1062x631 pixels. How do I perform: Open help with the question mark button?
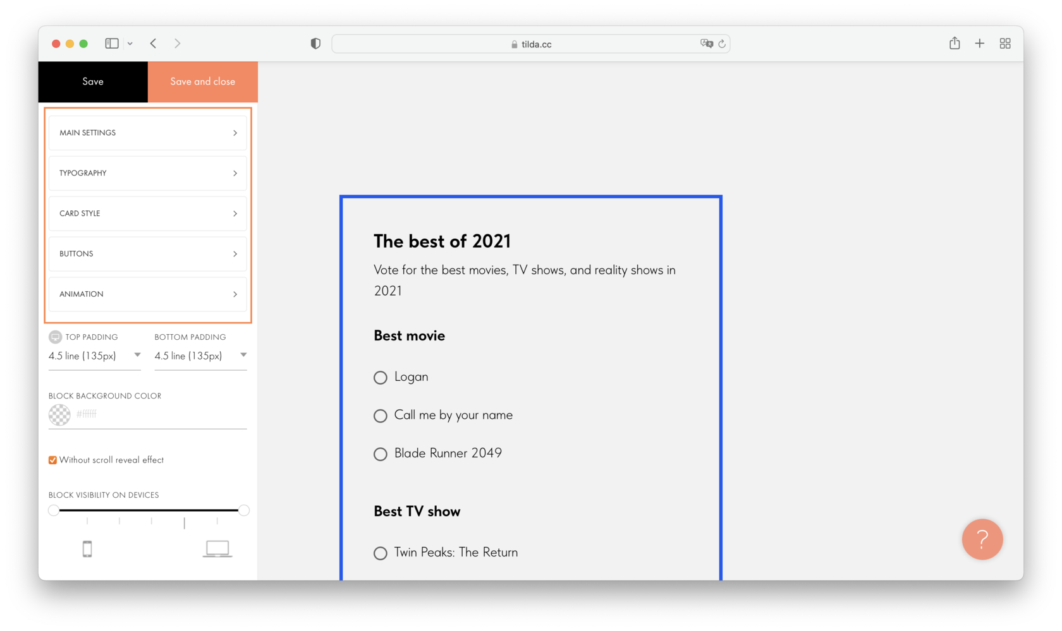coord(982,539)
